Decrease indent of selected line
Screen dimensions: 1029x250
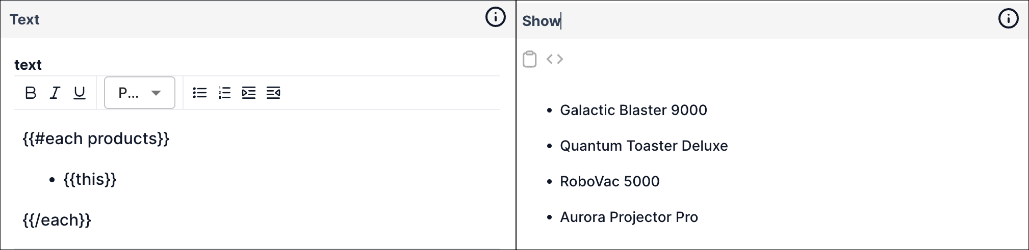click(273, 93)
